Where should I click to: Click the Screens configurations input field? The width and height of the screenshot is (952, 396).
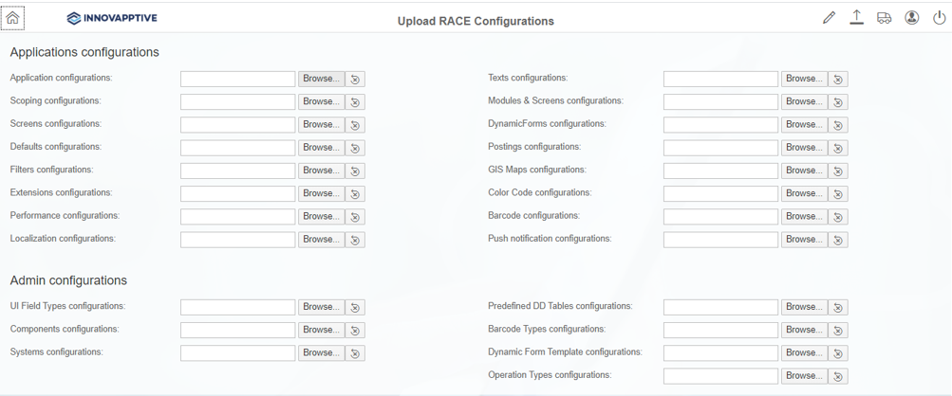click(x=237, y=125)
